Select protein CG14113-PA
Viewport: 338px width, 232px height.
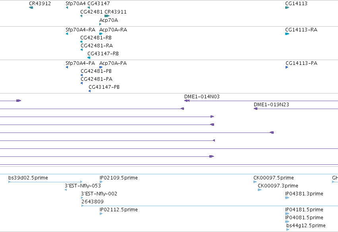pos(301,63)
